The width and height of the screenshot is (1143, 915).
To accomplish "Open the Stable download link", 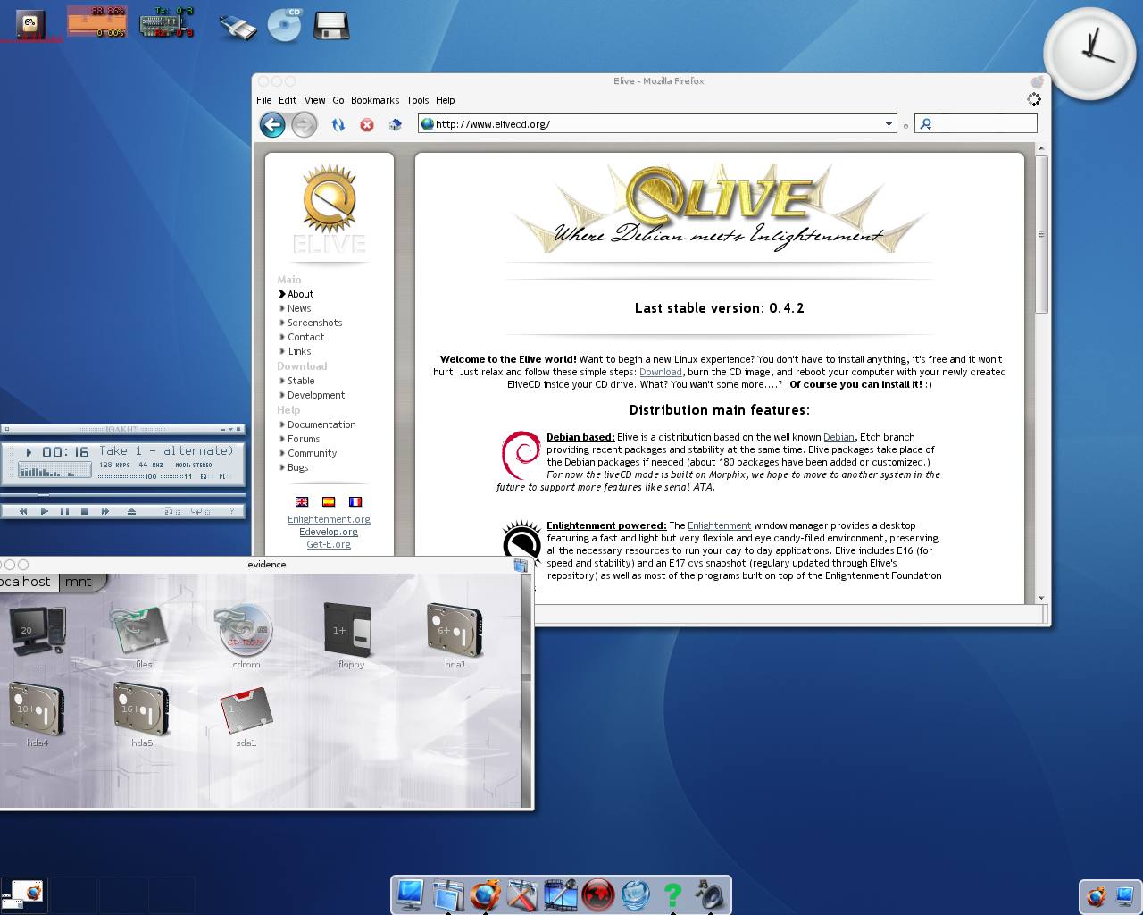I will tap(301, 381).
